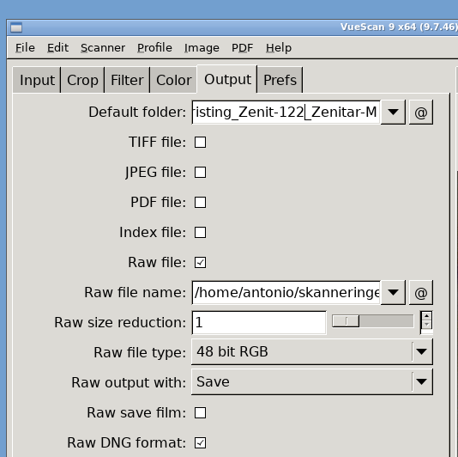This screenshot has height=457, width=458.
Task: Open the window menu icon in title bar
Action: click(16, 27)
